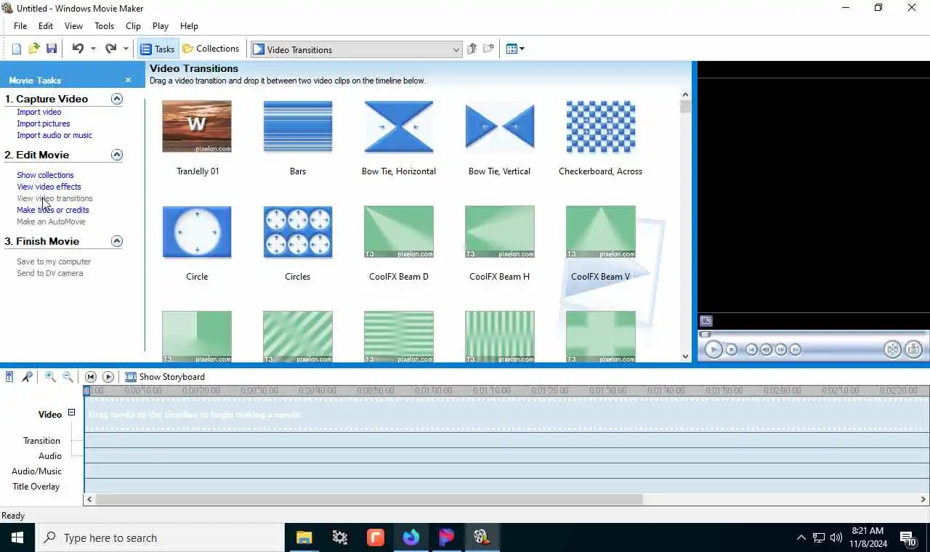Click the Narrate Timeline microphone icon
Image resolution: width=930 pixels, height=552 pixels.
[x=27, y=377]
